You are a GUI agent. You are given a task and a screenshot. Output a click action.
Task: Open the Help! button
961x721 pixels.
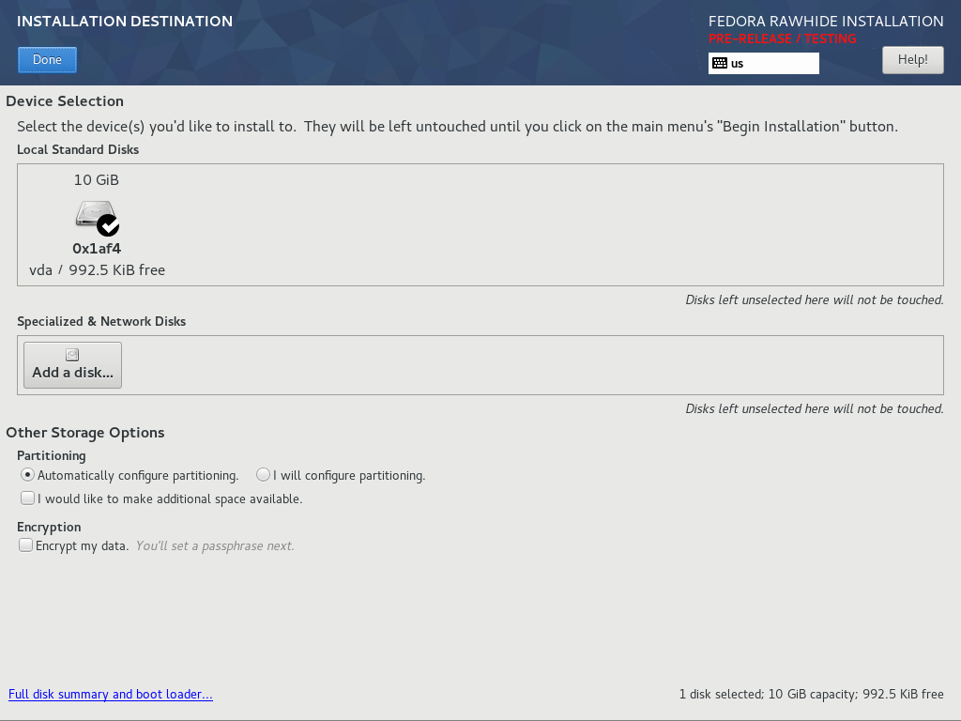click(912, 60)
